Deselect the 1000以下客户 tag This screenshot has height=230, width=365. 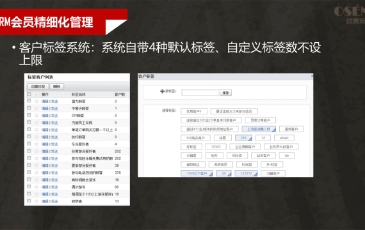pos(197,173)
